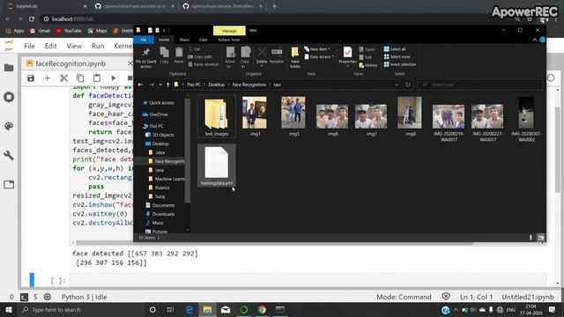The height and width of the screenshot is (317, 564).
Task: Save the notebook in JupyterLab toolbar
Action: tap(31, 78)
